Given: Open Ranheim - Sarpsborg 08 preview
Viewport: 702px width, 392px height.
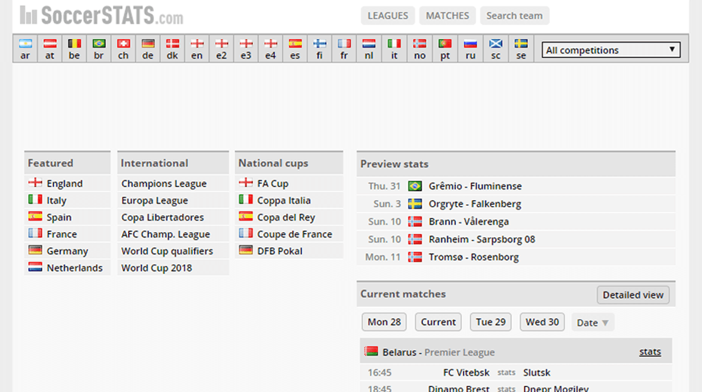Looking at the screenshot, I should point(482,239).
